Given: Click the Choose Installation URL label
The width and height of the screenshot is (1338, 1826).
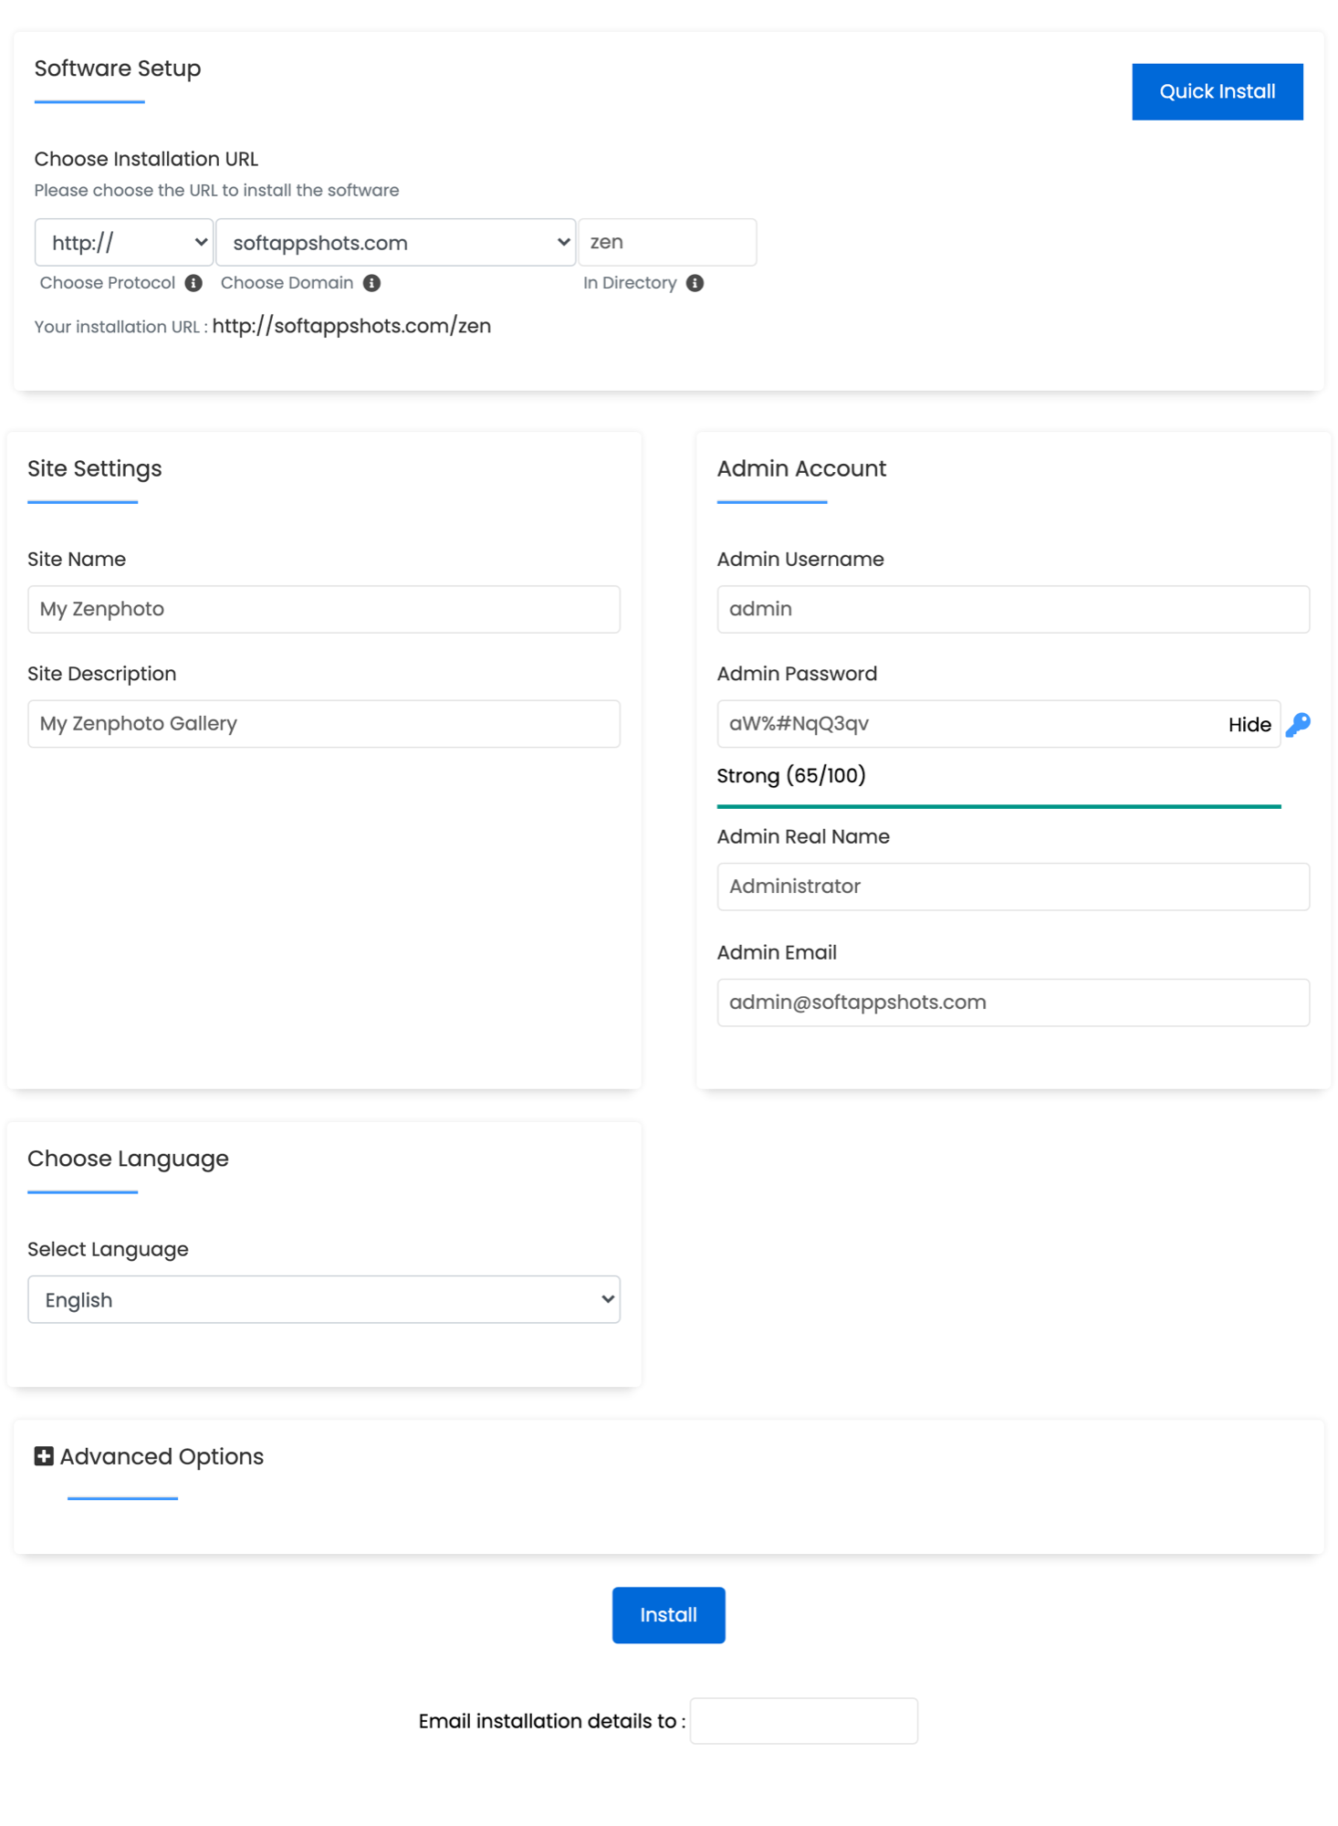Looking at the screenshot, I should point(146,159).
